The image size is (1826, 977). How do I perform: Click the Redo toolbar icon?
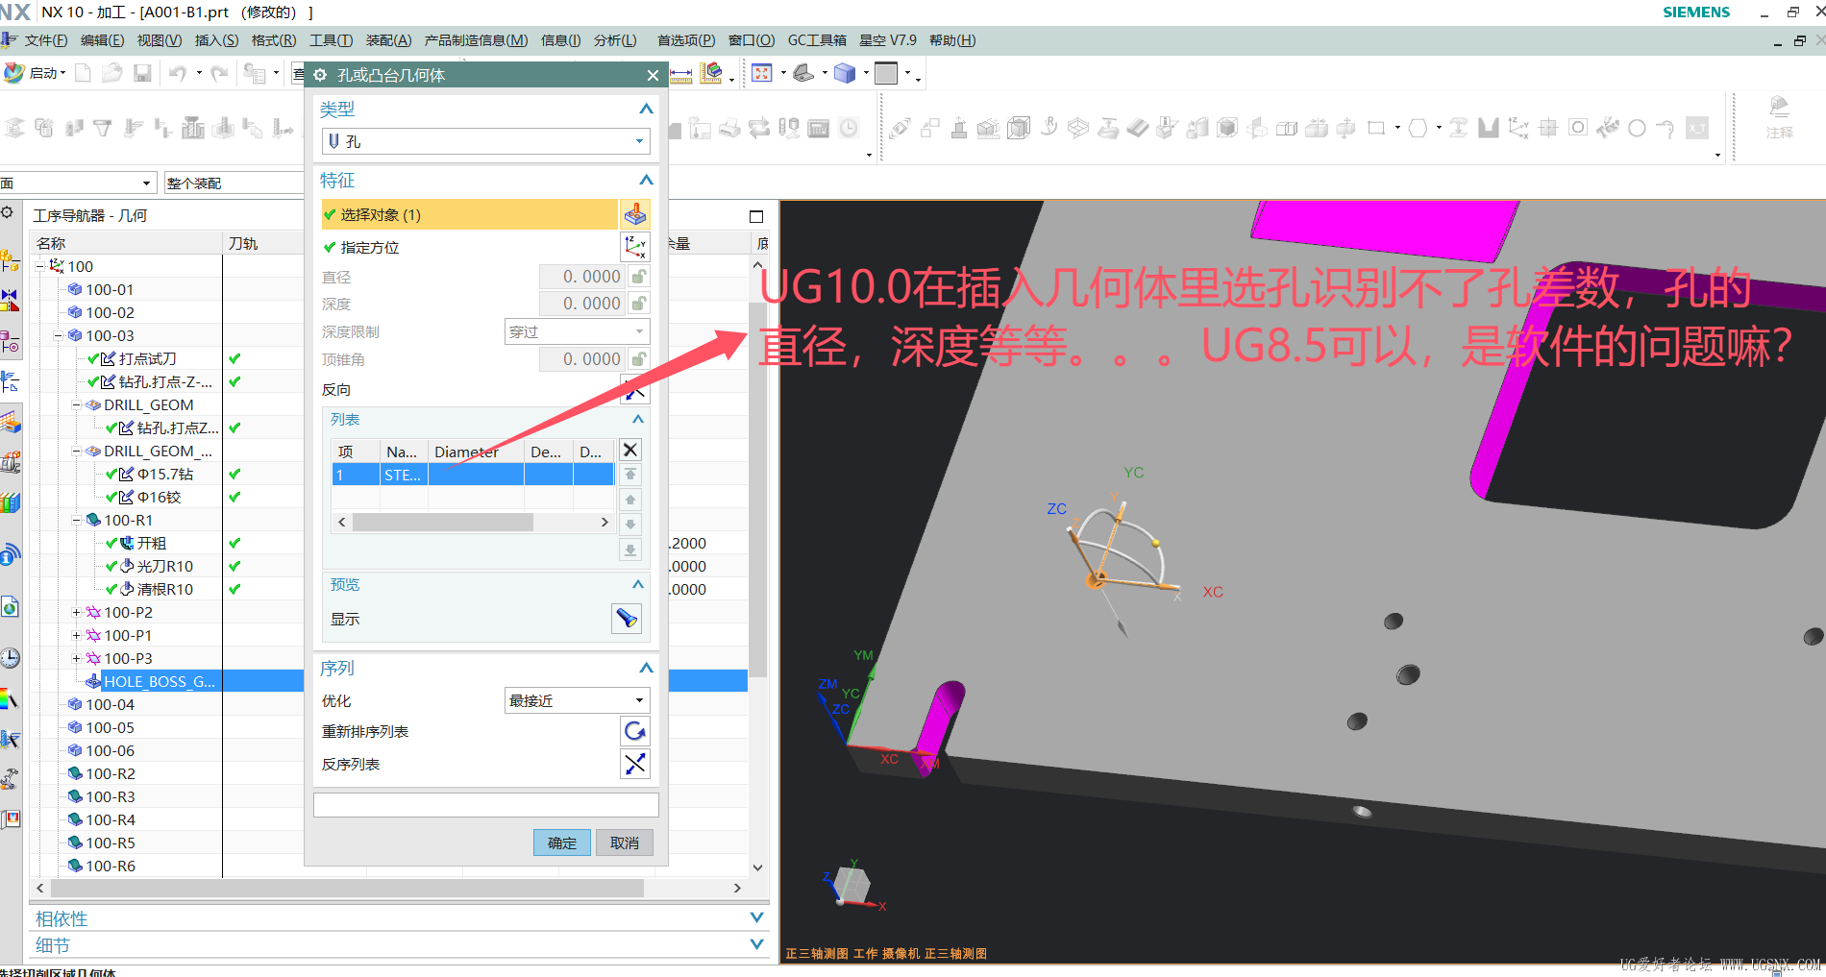tap(220, 74)
